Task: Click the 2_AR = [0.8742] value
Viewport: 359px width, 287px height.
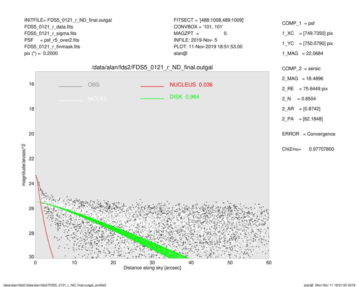Action: pyautogui.click(x=301, y=109)
